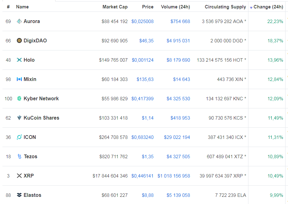Click the sort arrow beside Change (24h)
Image resolution: width=288 pixels, height=204 pixels.
point(251,8)
